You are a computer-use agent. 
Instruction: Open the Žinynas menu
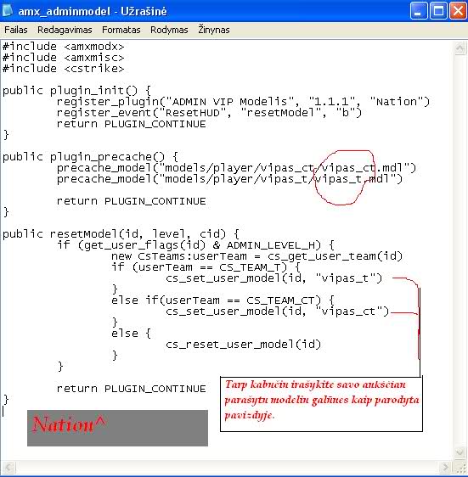point(214,30)
